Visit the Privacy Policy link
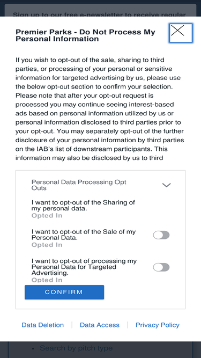Viewport: 201px width, 358px height. 158,325
